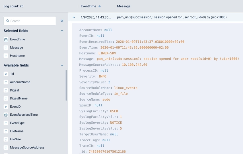This screenshot has height=154, width=243.
Task: Click SourceModuleType value im_file
Action: 121,94
